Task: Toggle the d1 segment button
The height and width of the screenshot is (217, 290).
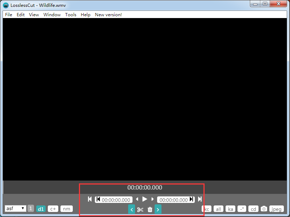Action: point(41,209)
